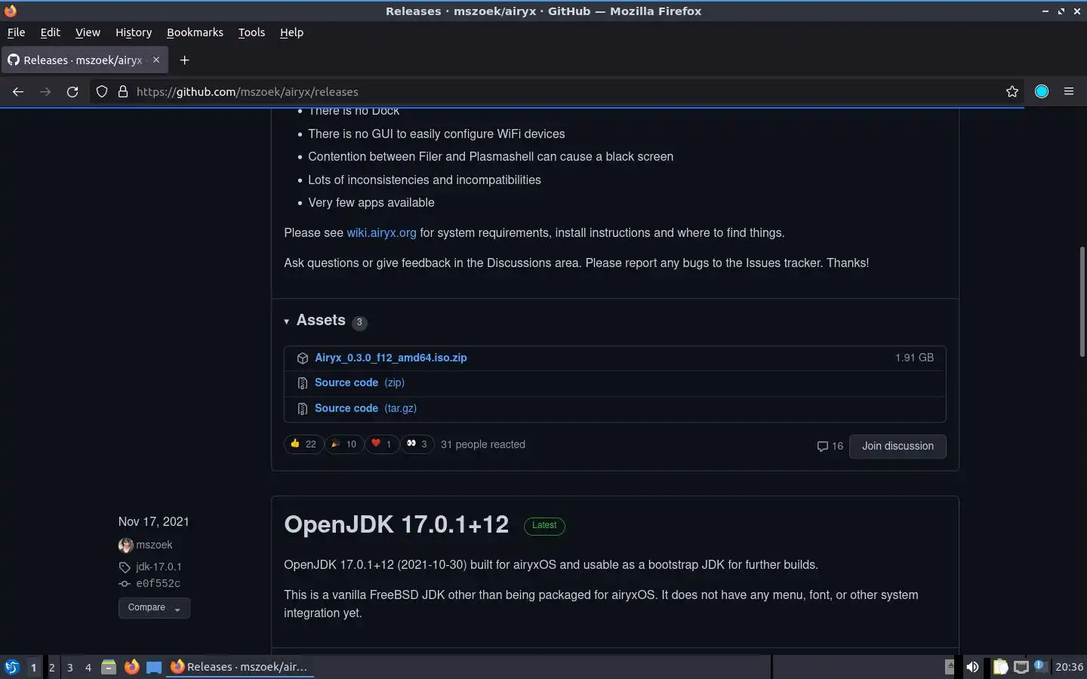1087x679 pixels.
Task: Click the show desktop panel icon
Action: [x=154, y=667]
